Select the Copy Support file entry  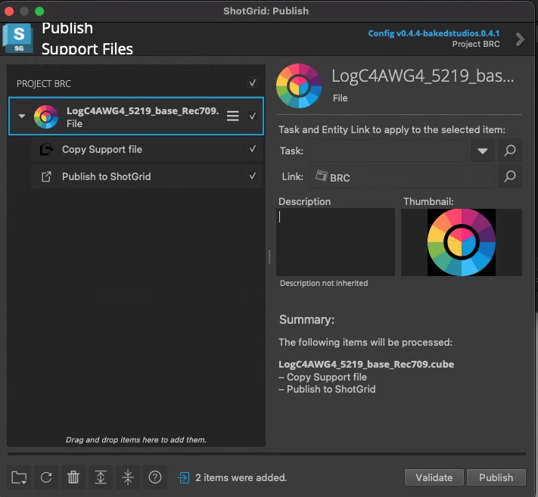point(102,149)
